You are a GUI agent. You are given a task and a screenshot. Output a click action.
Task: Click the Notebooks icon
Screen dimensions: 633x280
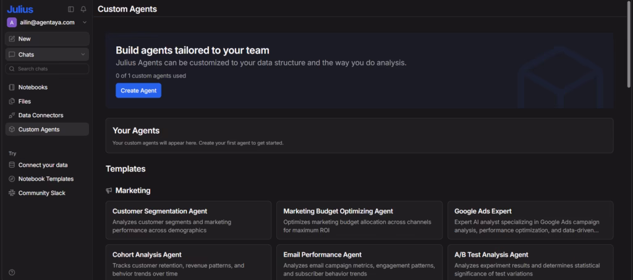point(12,87)
